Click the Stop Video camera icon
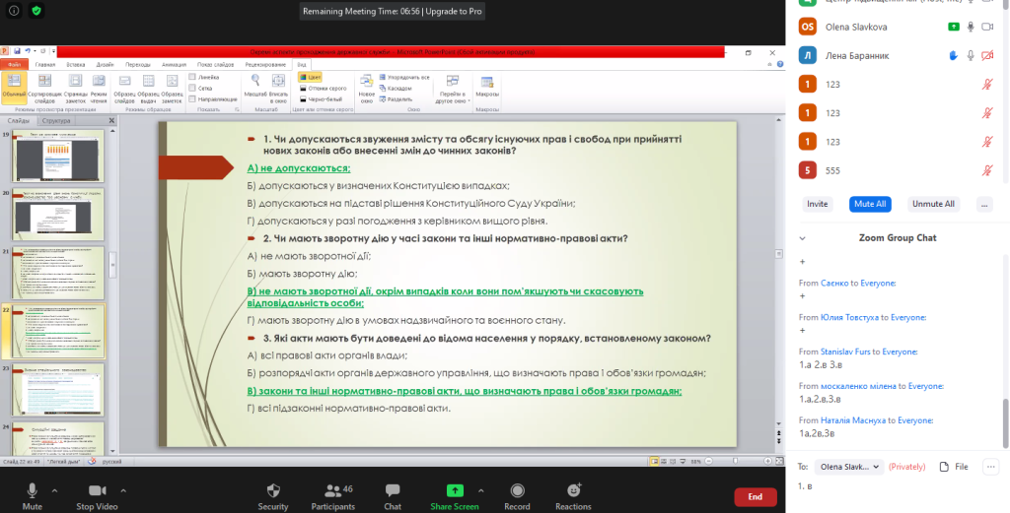 pos(97,490)
